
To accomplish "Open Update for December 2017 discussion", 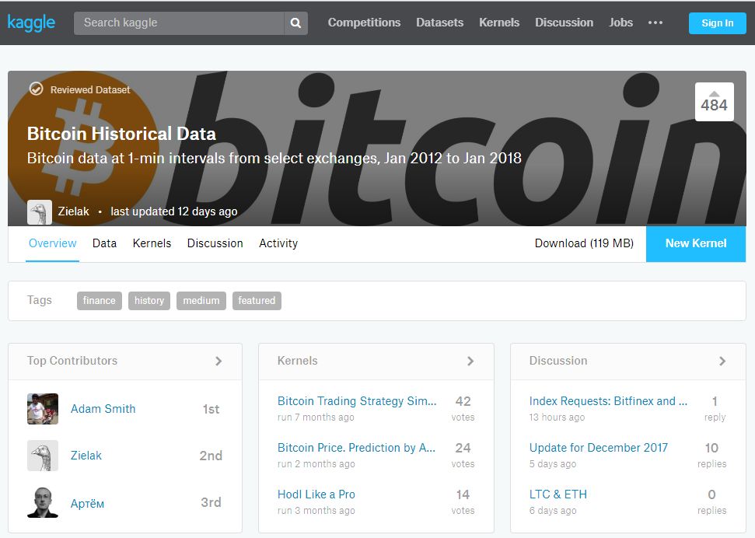I will point(599,448).
